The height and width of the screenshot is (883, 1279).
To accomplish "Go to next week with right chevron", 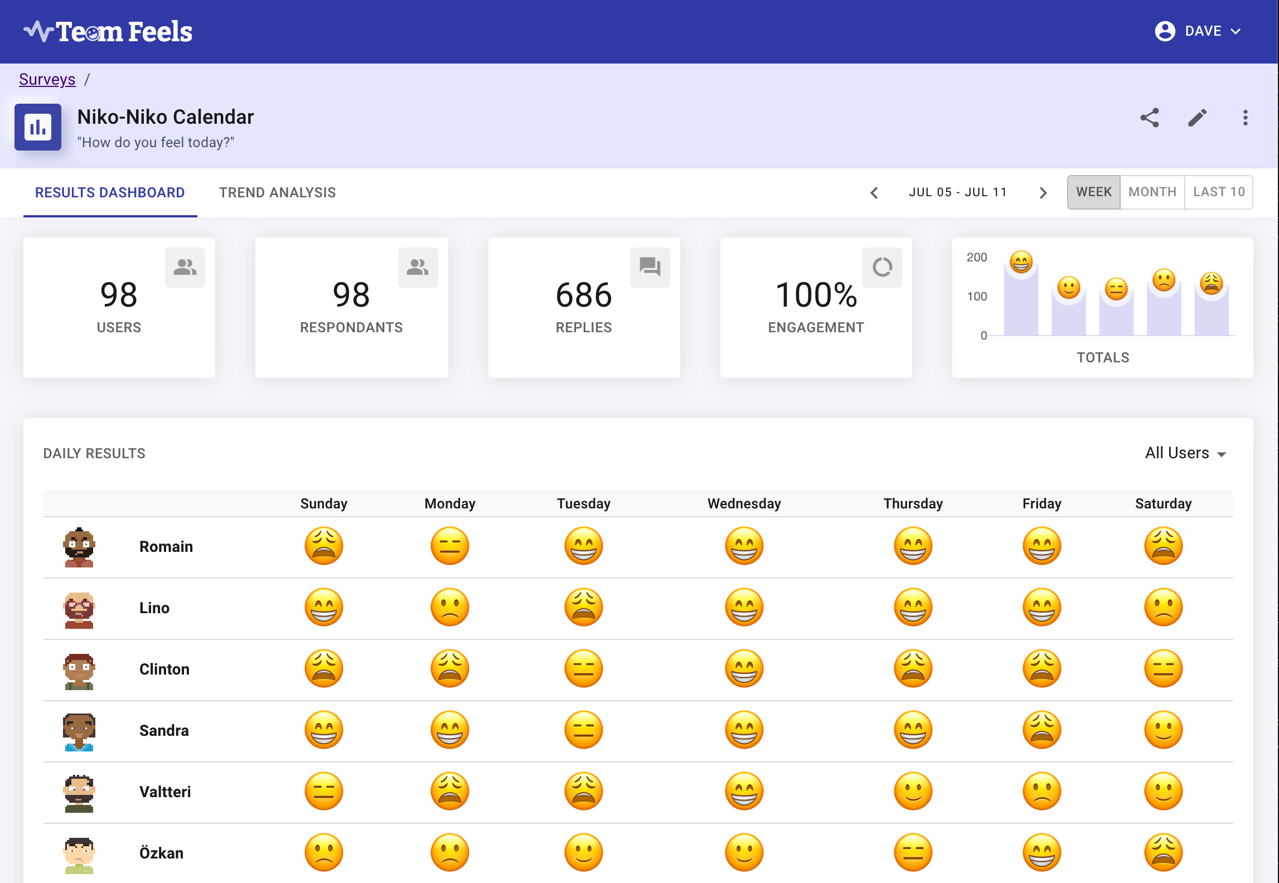I will coord(1043,193).
